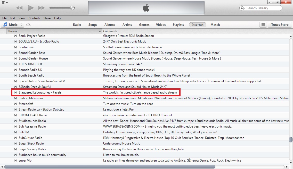The image size is (293, 169).
Task: Click the rewind previous track button
Action: click(x=19, y=8)
